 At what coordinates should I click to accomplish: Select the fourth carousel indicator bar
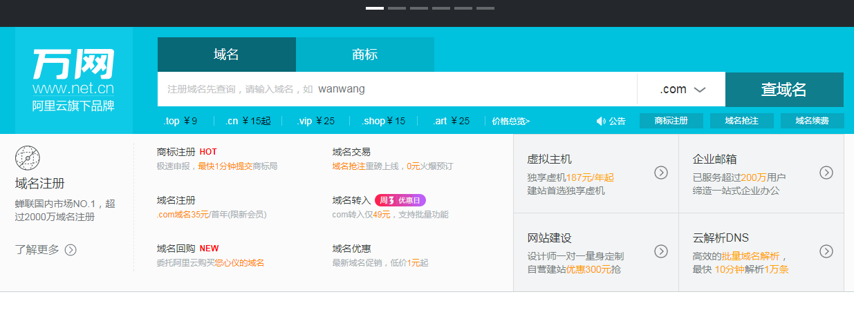441,8
